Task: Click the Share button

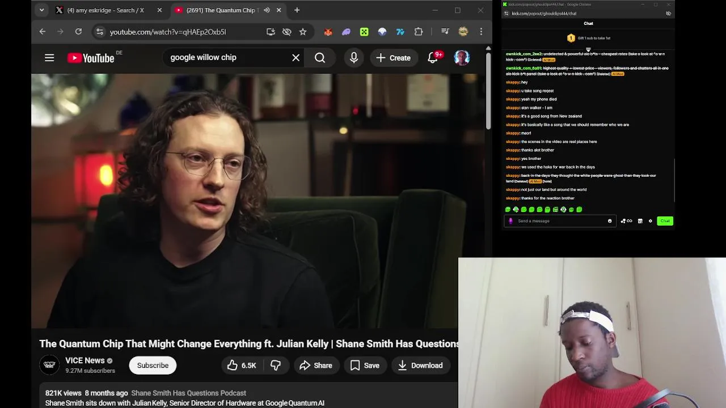Action: [316, 365]
